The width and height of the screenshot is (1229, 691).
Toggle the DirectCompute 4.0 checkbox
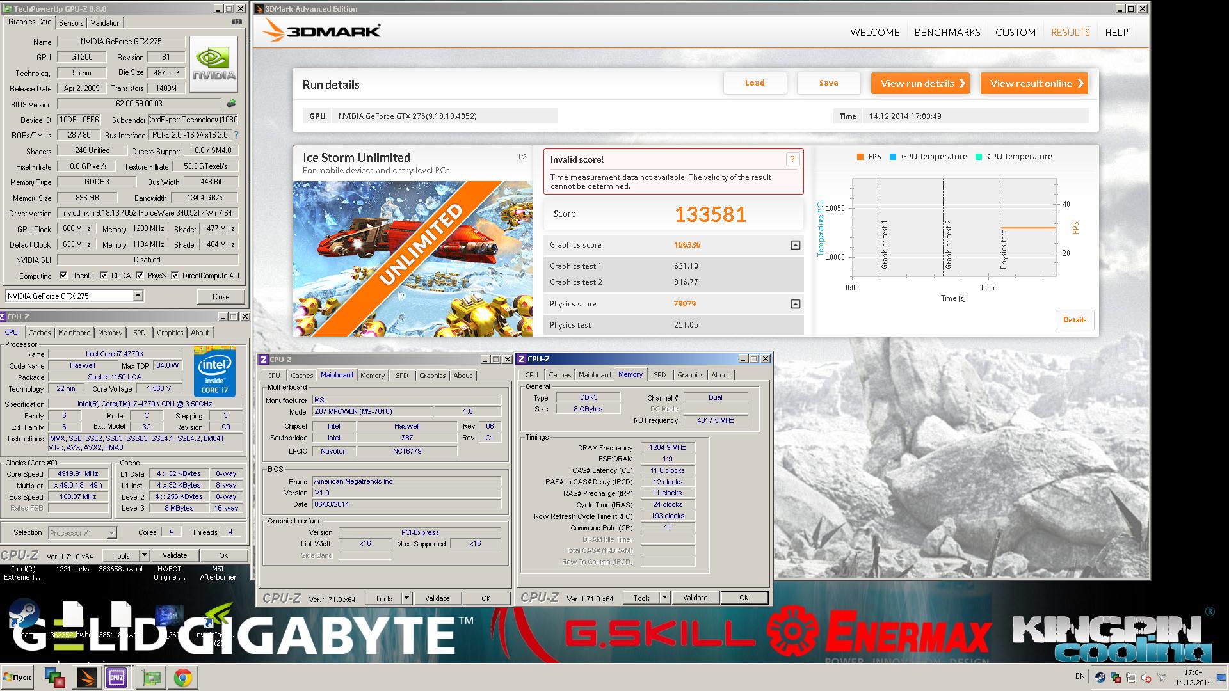[x=175, y=276]
